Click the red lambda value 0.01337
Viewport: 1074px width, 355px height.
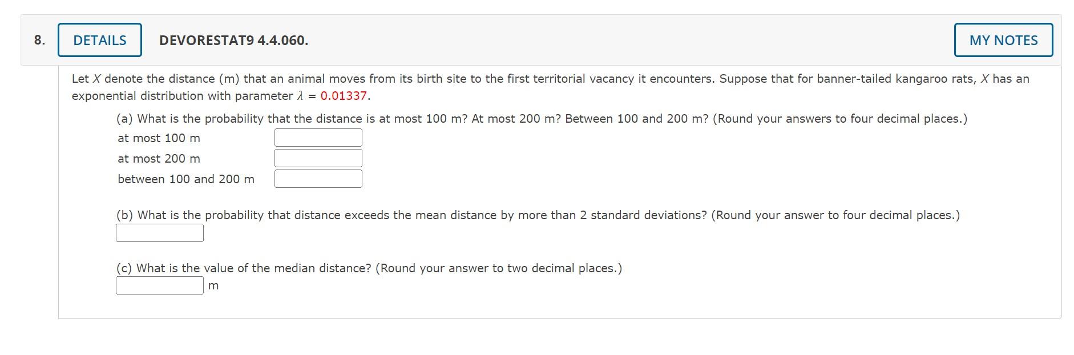pyautogui.click(x=343, y=96)
